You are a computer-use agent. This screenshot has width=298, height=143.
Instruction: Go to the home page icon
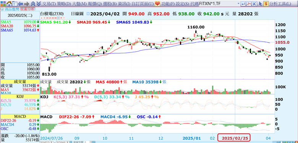tap(9, 3)
